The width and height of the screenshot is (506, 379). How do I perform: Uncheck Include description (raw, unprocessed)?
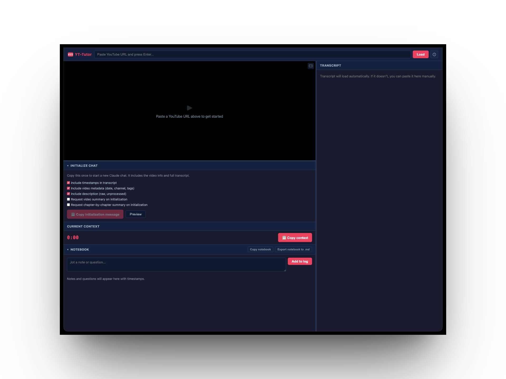pyautogui.click(x=69, y=194)
